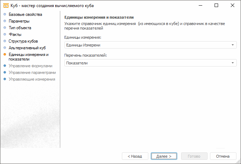
Task: Click the Управляющие измерения step
Action: [32, 79]
